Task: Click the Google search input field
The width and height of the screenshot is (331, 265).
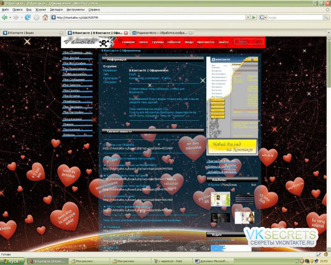Action: (x=295, y=18)
